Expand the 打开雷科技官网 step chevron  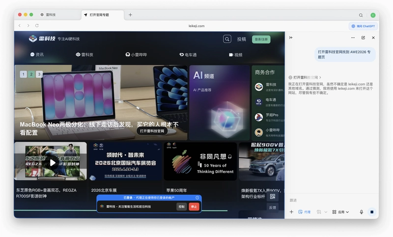(320, 78)
